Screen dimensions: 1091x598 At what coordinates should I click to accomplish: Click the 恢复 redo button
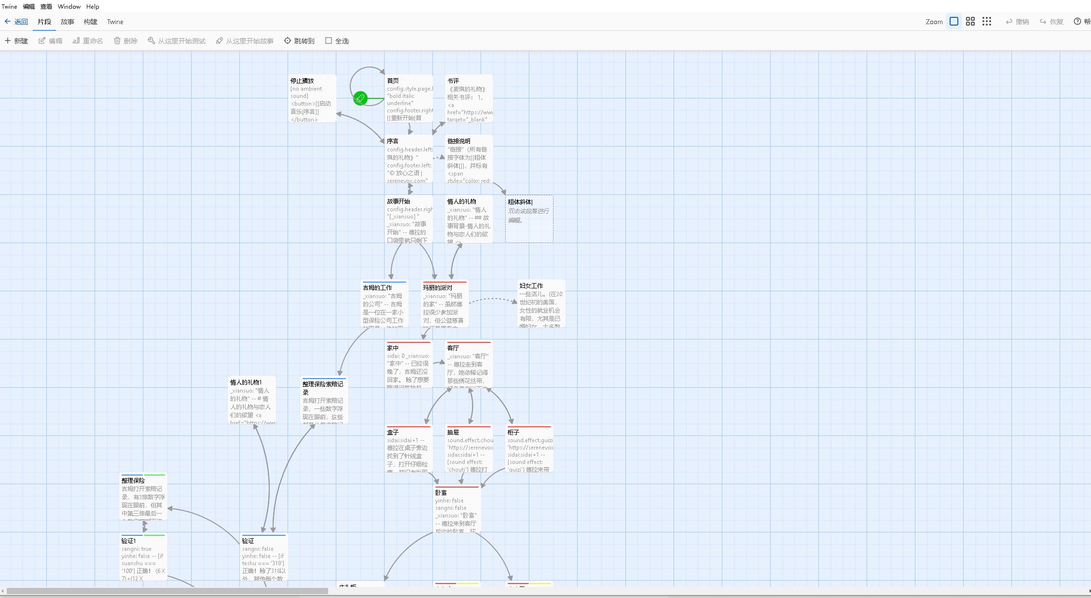(x=1051, y=22)
